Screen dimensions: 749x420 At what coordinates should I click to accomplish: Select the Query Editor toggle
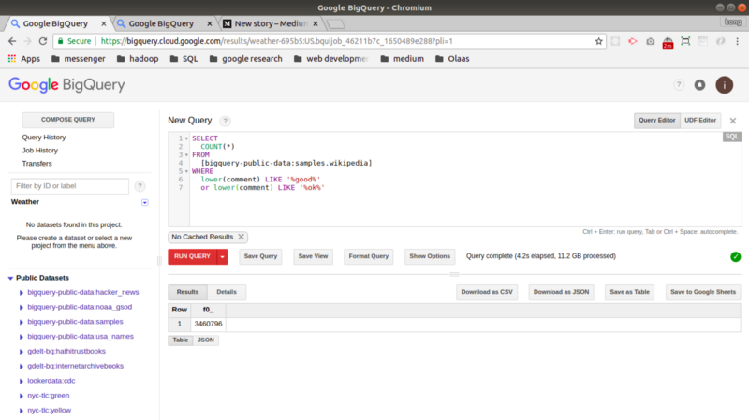(x=656, y=120)
